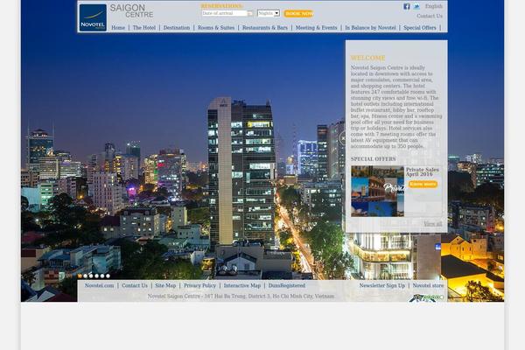Click the Know more button

tap(423, 185)
